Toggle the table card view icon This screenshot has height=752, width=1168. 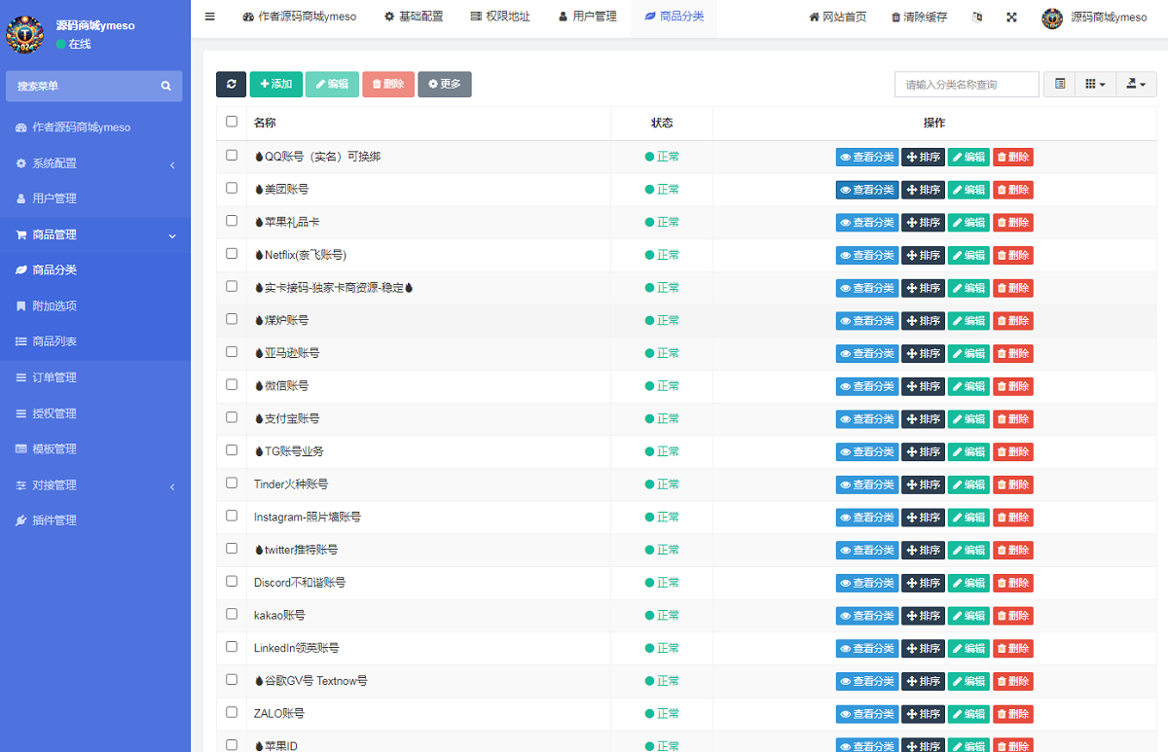pos(1059,85)
